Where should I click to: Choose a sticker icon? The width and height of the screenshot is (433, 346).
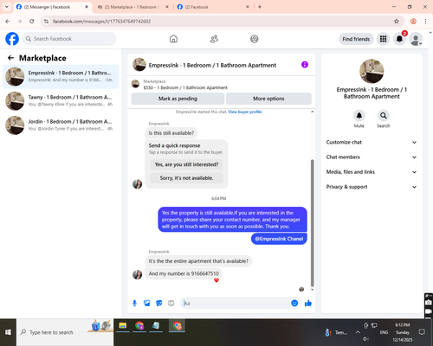click(159, 303)
